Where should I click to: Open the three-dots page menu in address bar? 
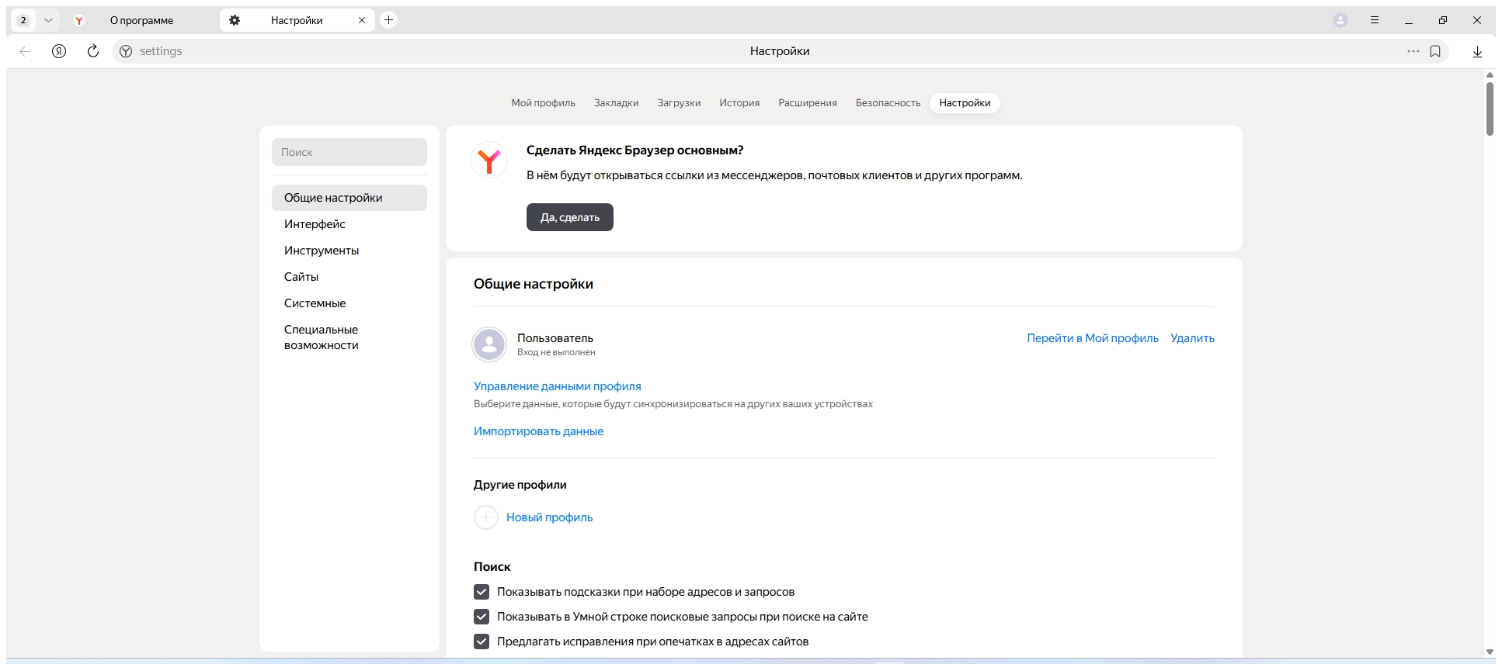pyautogui.click(x=1413, y=51)
